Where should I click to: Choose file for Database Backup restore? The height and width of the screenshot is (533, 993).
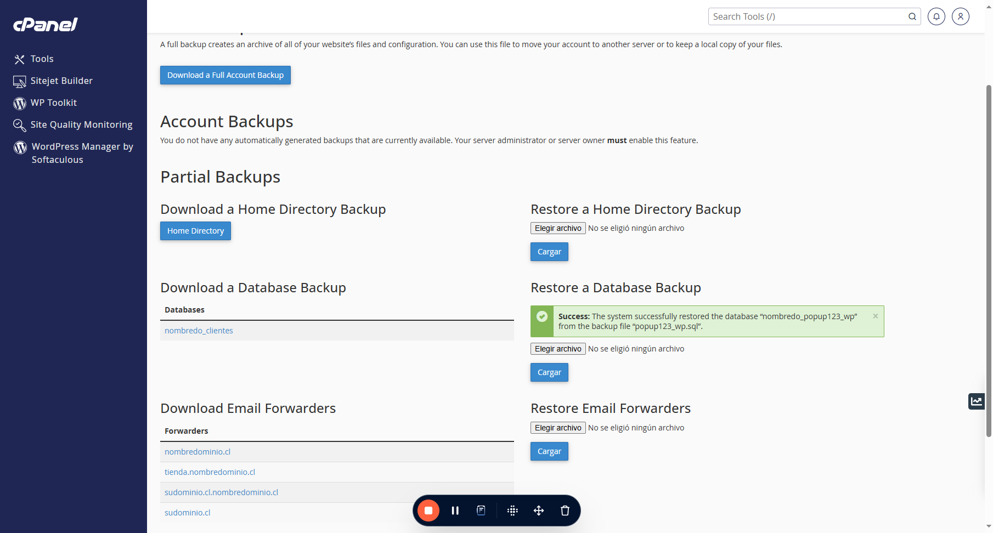(x=558, y=349)
